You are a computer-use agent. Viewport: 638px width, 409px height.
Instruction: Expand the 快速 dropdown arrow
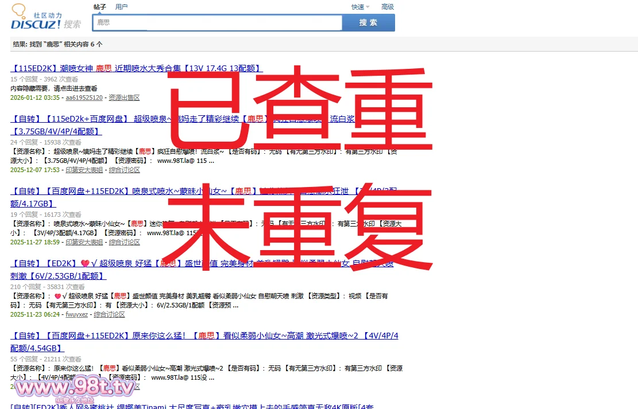(x=368, y=7)
